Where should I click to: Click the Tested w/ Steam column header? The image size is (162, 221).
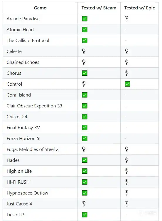(99, 8)
